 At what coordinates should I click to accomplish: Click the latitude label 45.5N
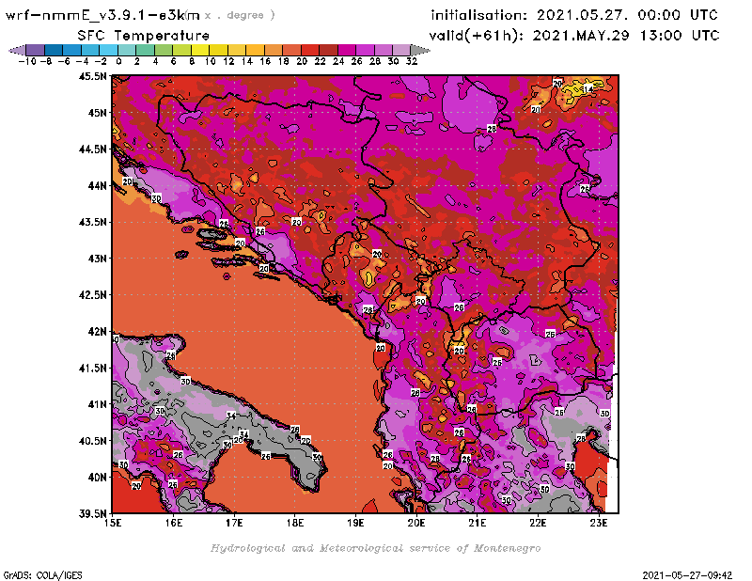coord(92,76)
